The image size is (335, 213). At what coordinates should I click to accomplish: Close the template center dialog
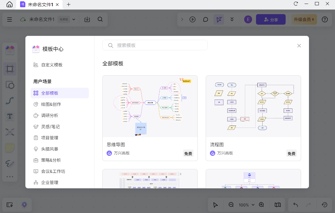coord(299,46)
